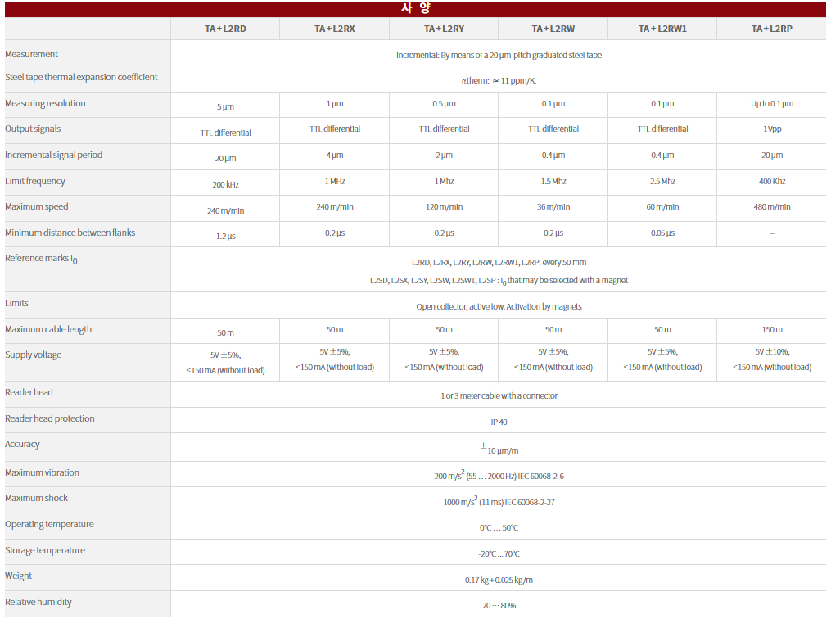Click the TA+L2RP column header

tap(771, 29)
